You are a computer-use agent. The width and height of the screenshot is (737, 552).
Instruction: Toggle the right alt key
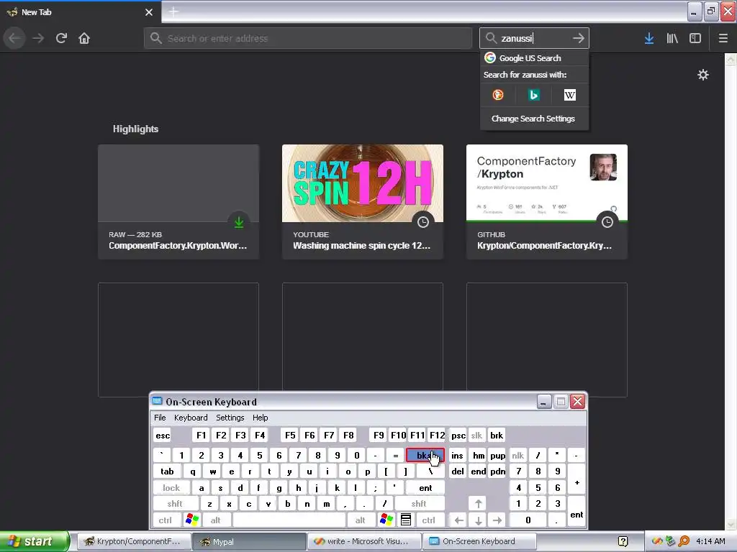point(360,520)
